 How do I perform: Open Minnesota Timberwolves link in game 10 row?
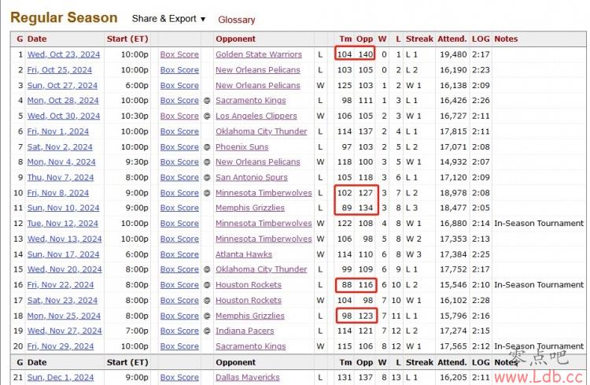tap(264, 193)
